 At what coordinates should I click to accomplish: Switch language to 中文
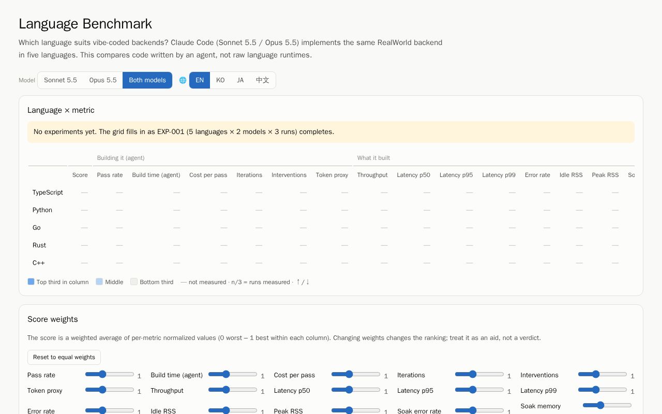[263, 80]
